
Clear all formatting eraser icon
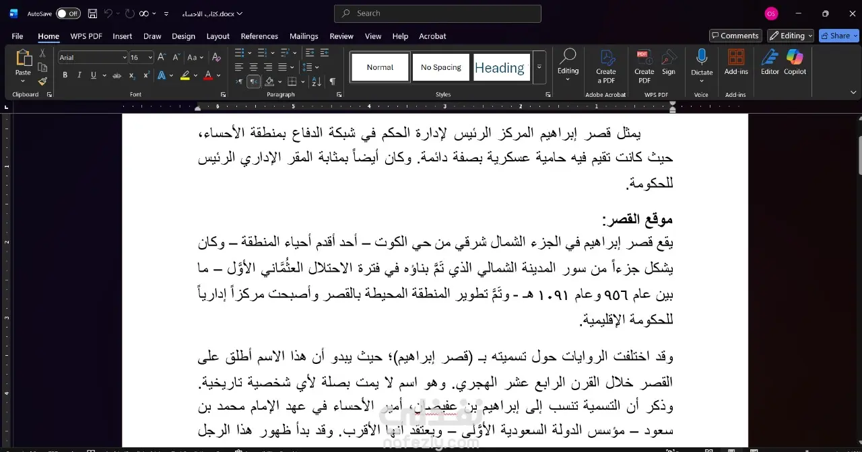pos(216,57)
